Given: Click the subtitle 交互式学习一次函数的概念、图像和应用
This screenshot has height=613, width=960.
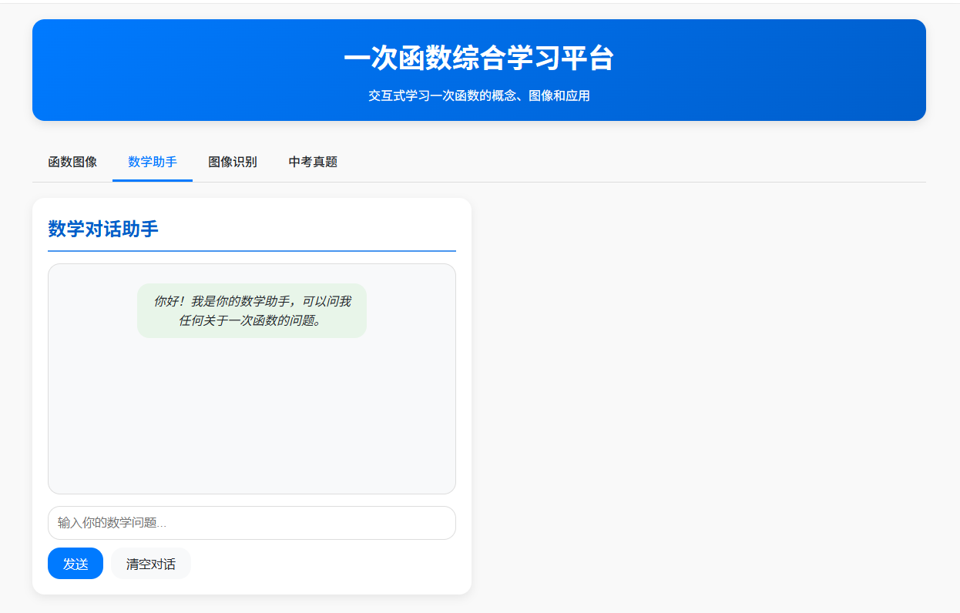Looking at the screenshot, I should click(x=479, y=95).
